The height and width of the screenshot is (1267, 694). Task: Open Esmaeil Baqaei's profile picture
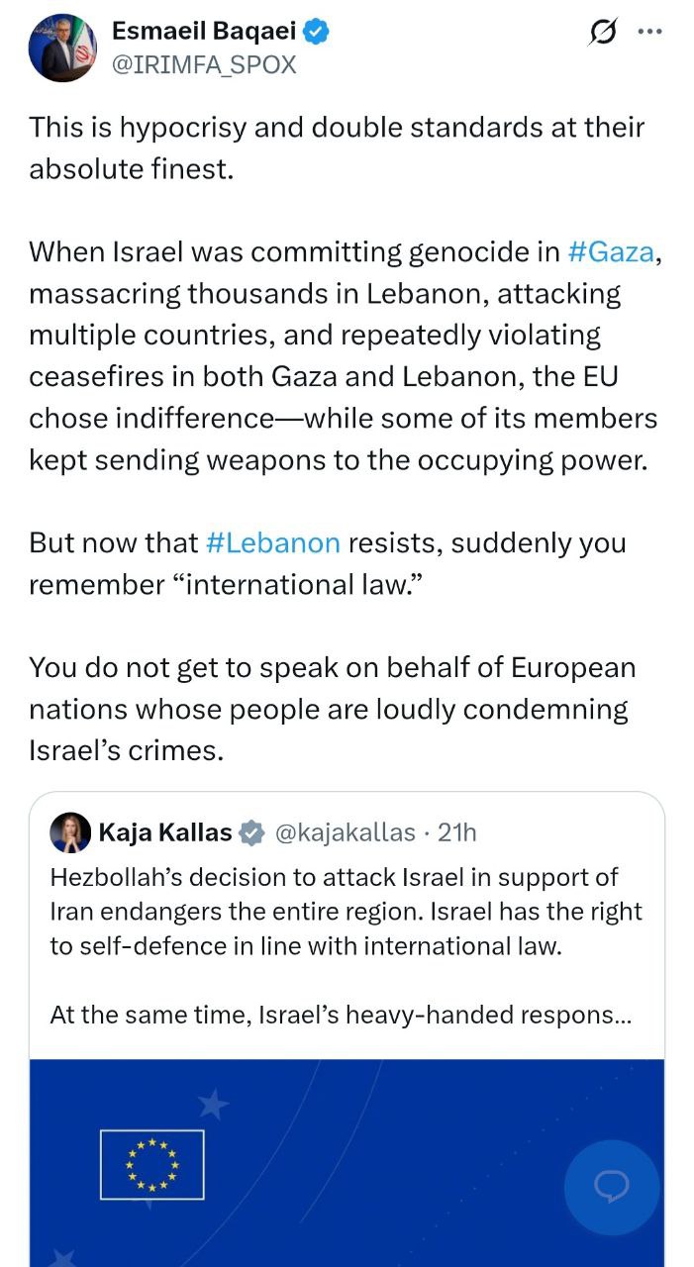click(x=62, y=48)
